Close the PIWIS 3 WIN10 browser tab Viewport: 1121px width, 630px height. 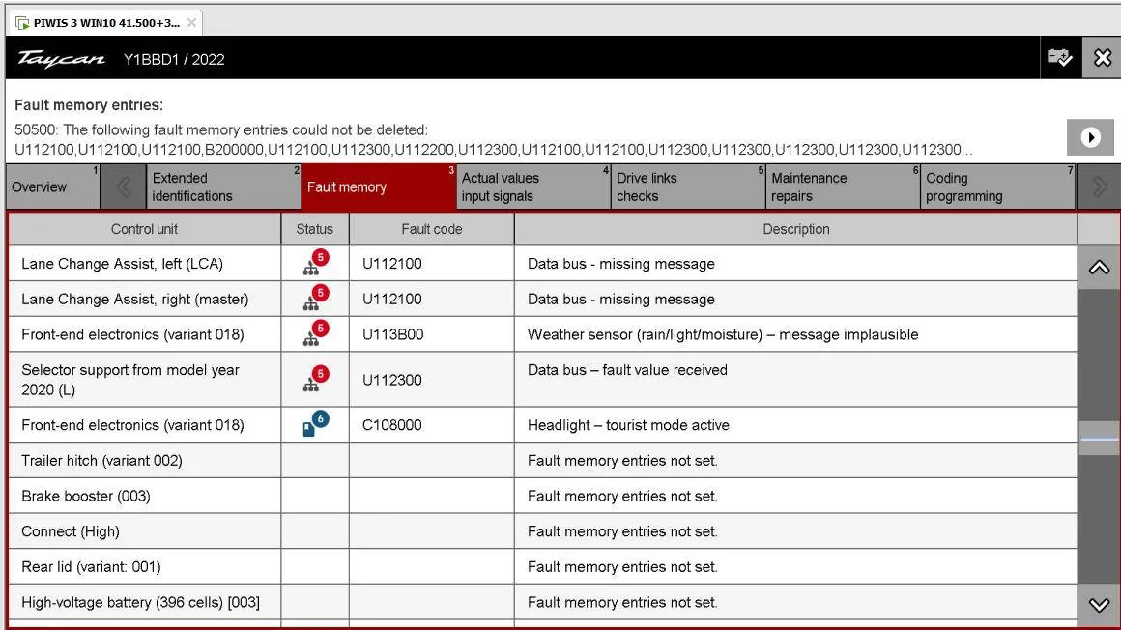[x=191, y=23]
